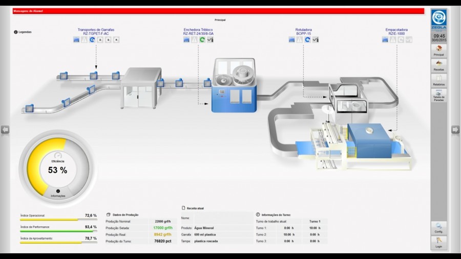This screenshot has height=259, width=461.
Task: Click the Informações do Turno heading
Action: click(x=276, y=215)
